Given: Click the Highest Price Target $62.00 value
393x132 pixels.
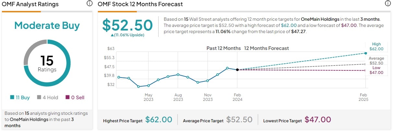Looking at the screenshot, I should [159, 120].
